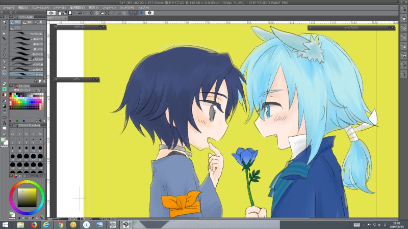Minimize the ツールプロパティ floating panel
Viewport: 408px width, 229px height.
pyautogui.click(x=390, y=27)
